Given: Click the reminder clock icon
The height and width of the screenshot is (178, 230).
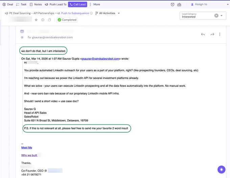Looking at the screenshot, I should point(172,4).
